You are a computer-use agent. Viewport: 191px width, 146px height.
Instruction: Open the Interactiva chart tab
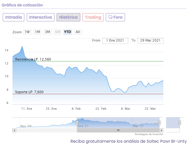pos(40,17)
